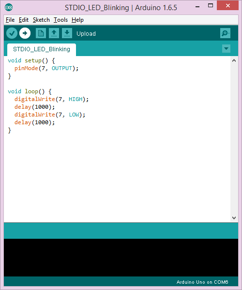Click the "void loop() {" code line

coord(30,91)
